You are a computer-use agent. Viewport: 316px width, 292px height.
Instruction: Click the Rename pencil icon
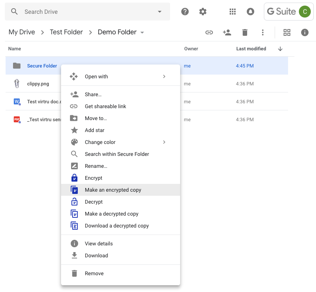point(74,166)
